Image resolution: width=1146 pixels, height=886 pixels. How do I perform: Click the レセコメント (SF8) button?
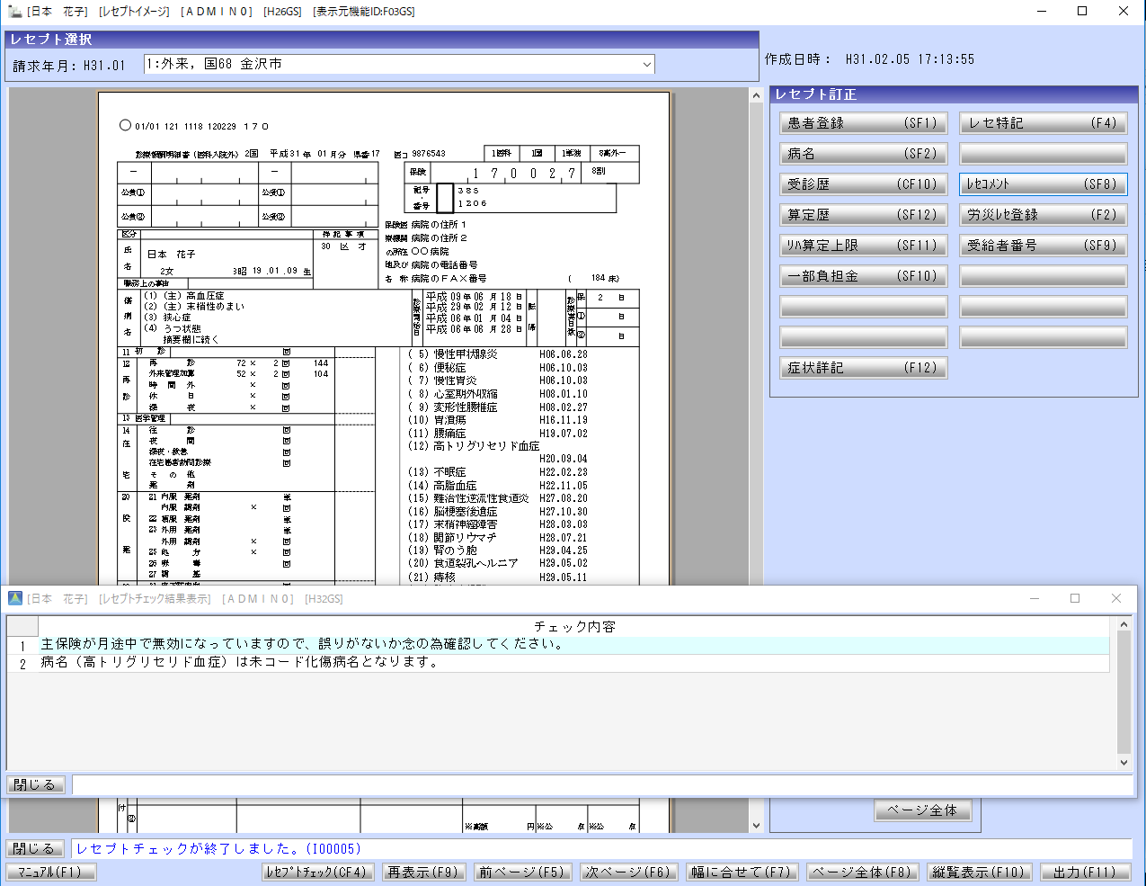point(1043,184)
